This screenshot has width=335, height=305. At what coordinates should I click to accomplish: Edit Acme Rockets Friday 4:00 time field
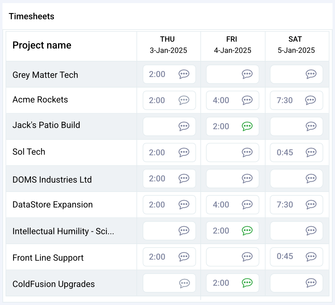221,100
